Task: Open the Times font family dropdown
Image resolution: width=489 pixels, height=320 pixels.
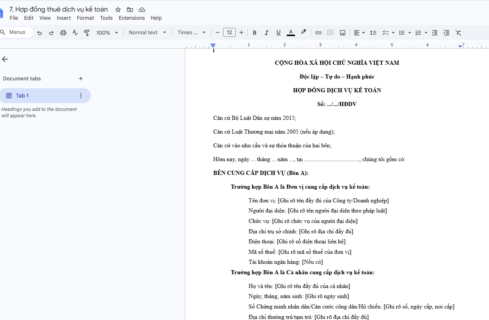Action: tap(192, 33)
